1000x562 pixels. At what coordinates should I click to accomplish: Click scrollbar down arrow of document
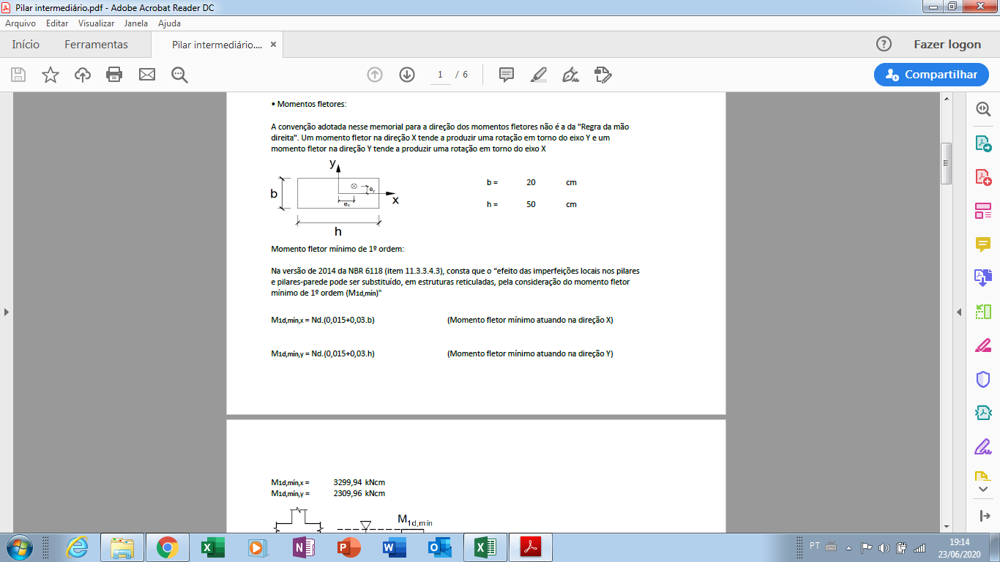pyautogui.click(x=946, y=526)
